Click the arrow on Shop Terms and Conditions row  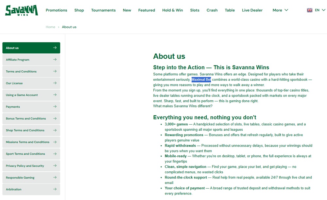[x=55, y=130]
